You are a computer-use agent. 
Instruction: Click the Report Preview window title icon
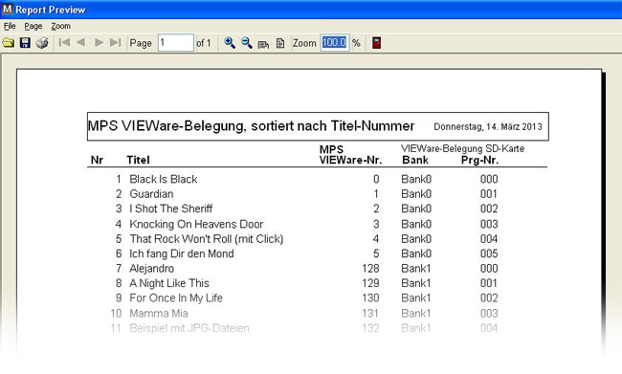[7, 9]
